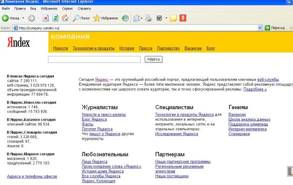293x185 pixels.
Task: Expand the address bar dropdown
Action: tap(260, 28)
